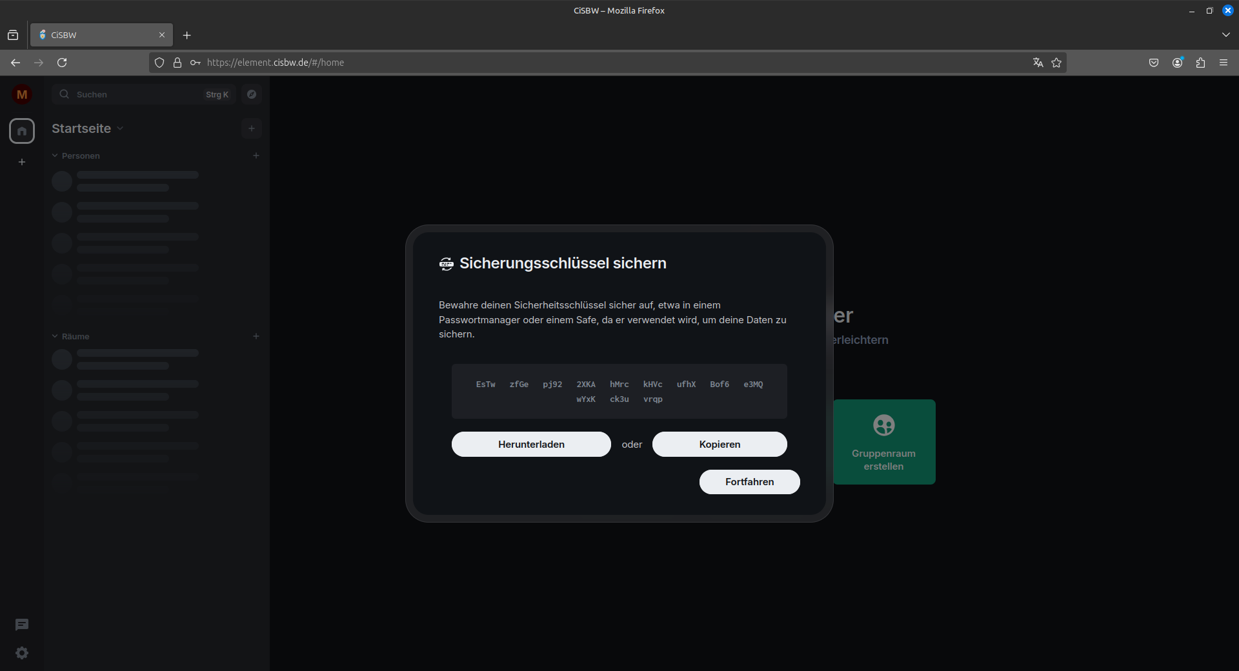
Task: Open the Firefox extensions icon
Action: pyautogui.click(x=1200, y=63)
